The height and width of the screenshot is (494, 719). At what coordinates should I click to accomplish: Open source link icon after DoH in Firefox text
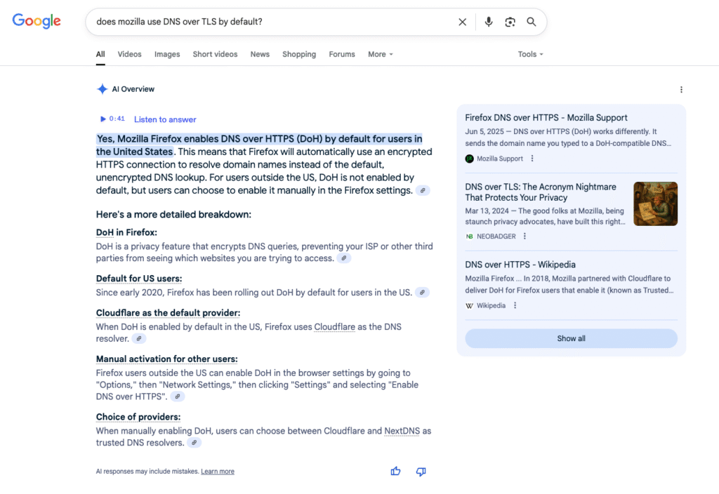click(x=344, y=258)
